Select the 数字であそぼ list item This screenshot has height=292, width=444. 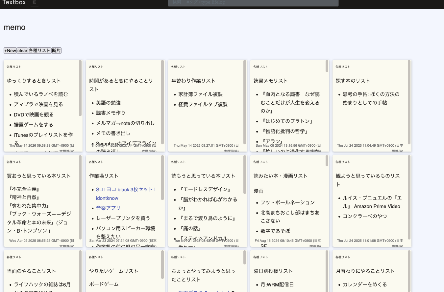pyautogui.click(x=275, y=231)
